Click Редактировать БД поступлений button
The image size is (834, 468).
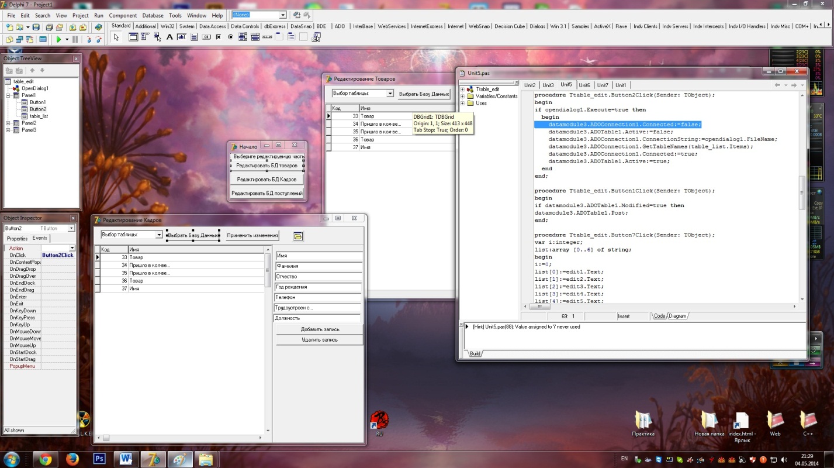tap(267, 193)
